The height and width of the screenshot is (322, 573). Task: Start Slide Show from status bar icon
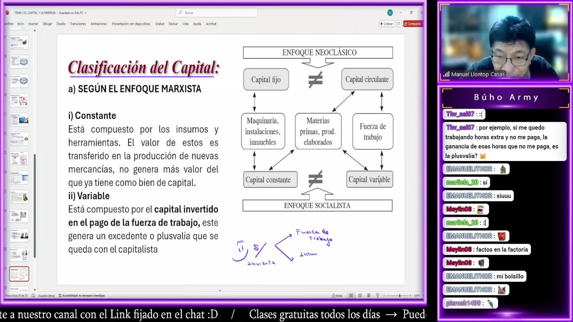pyautogui.click(x=377, y=296)
